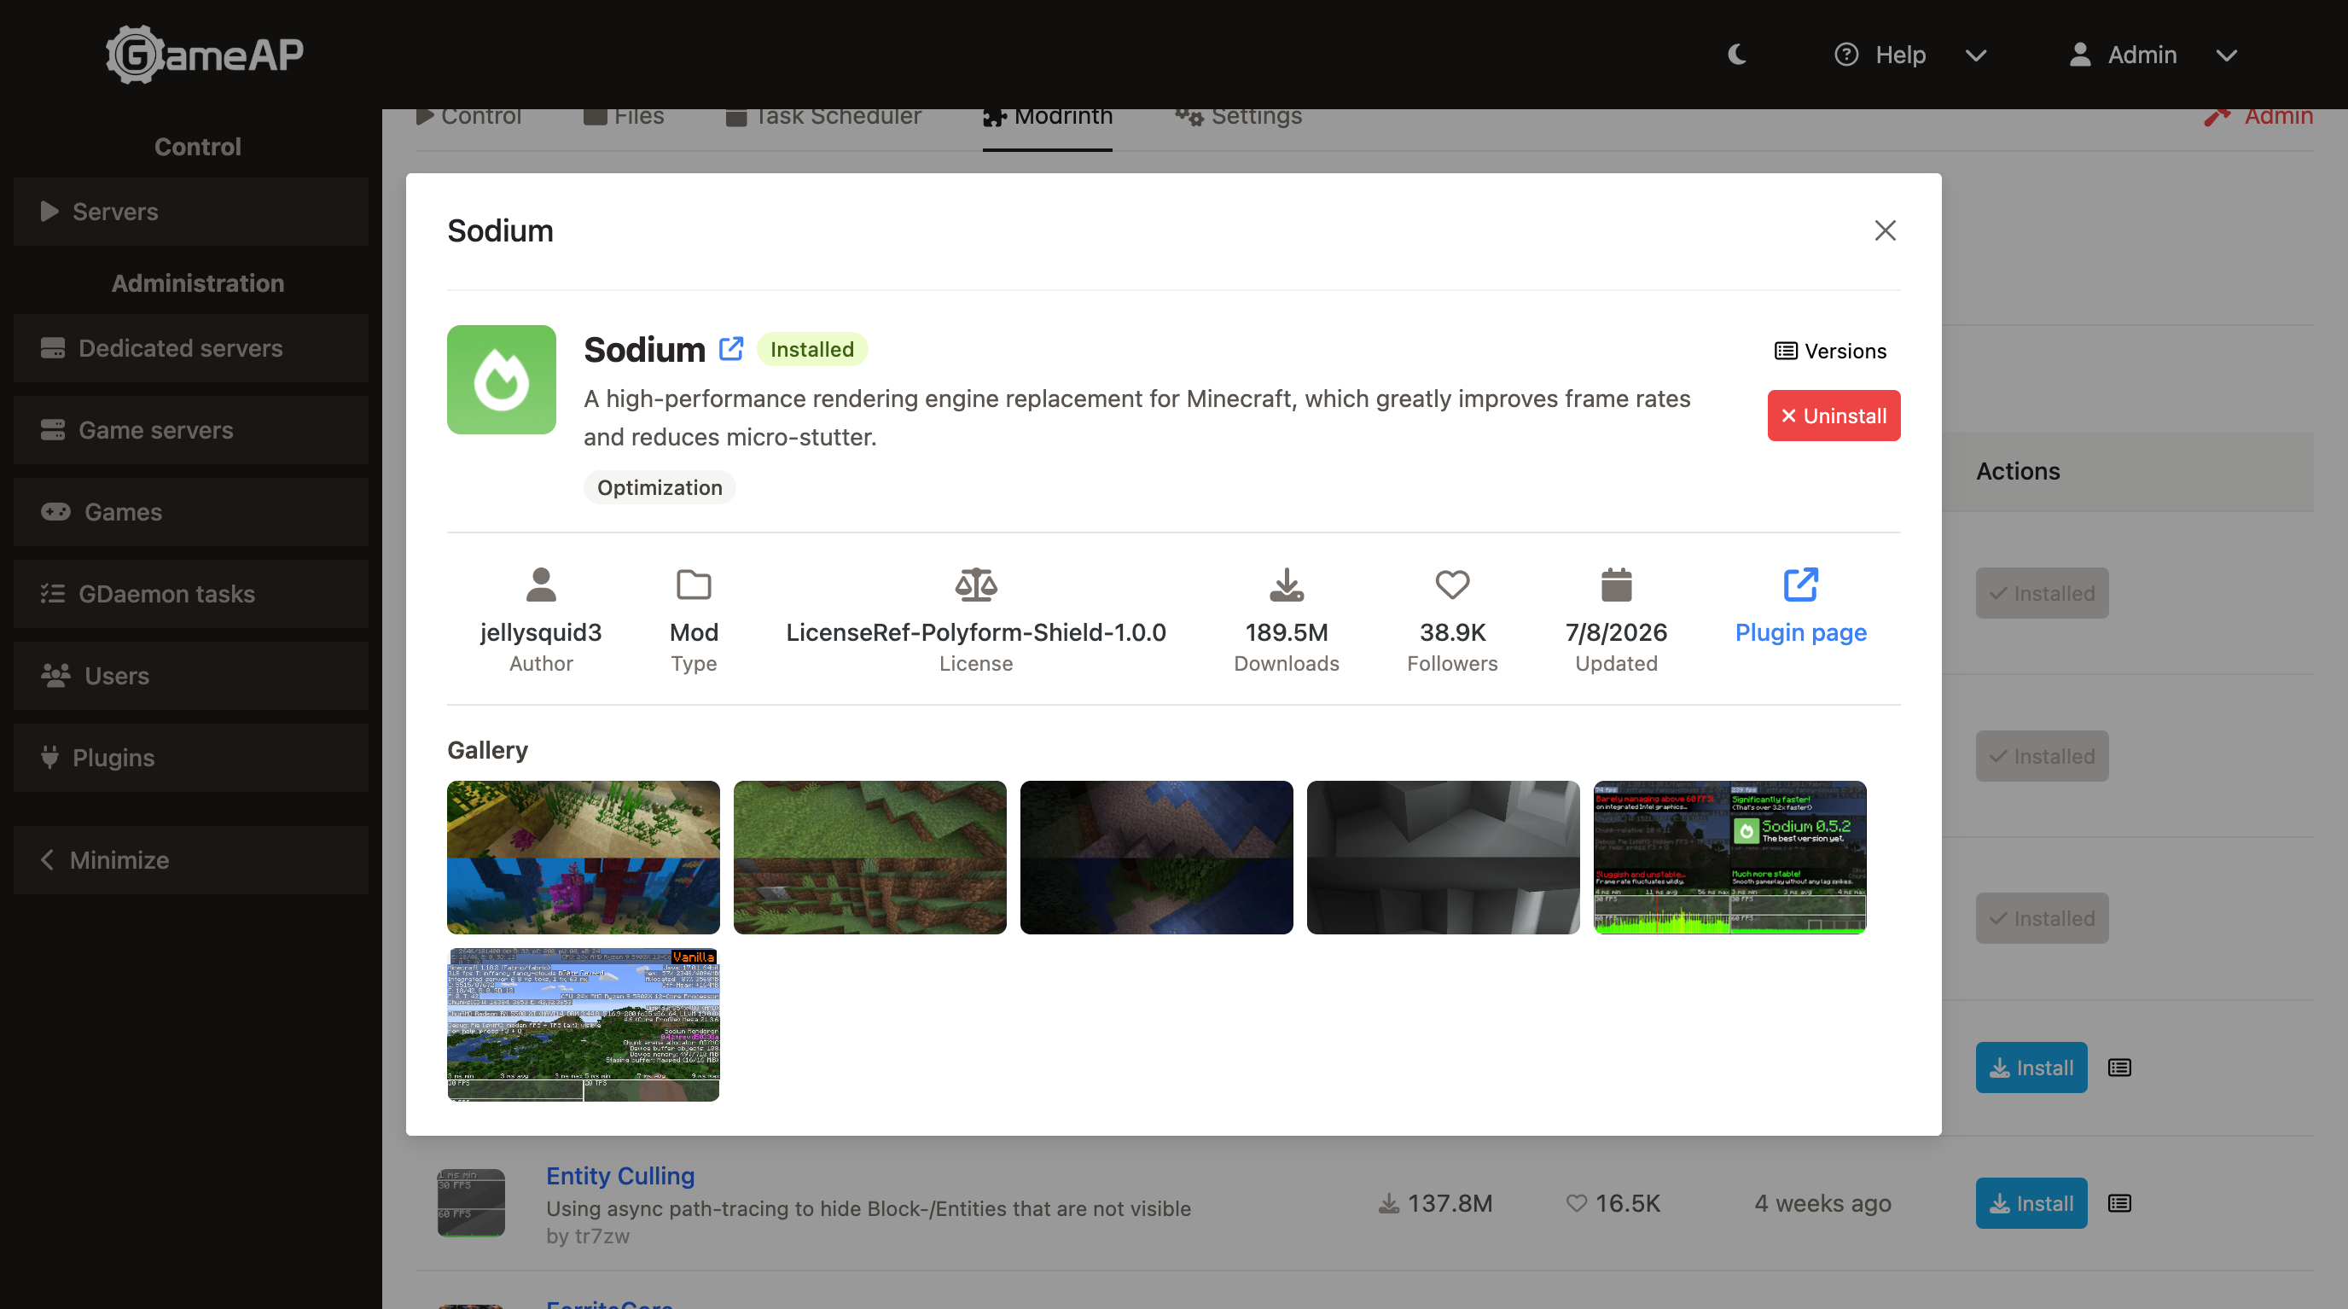The width and height of the screenshot is (2348, 1309).
Task: Click jellysquid3 author name
Action: point(542,632)
